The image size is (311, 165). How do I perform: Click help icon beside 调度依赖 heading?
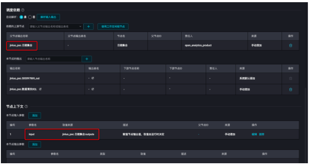(x=23, y=10)
